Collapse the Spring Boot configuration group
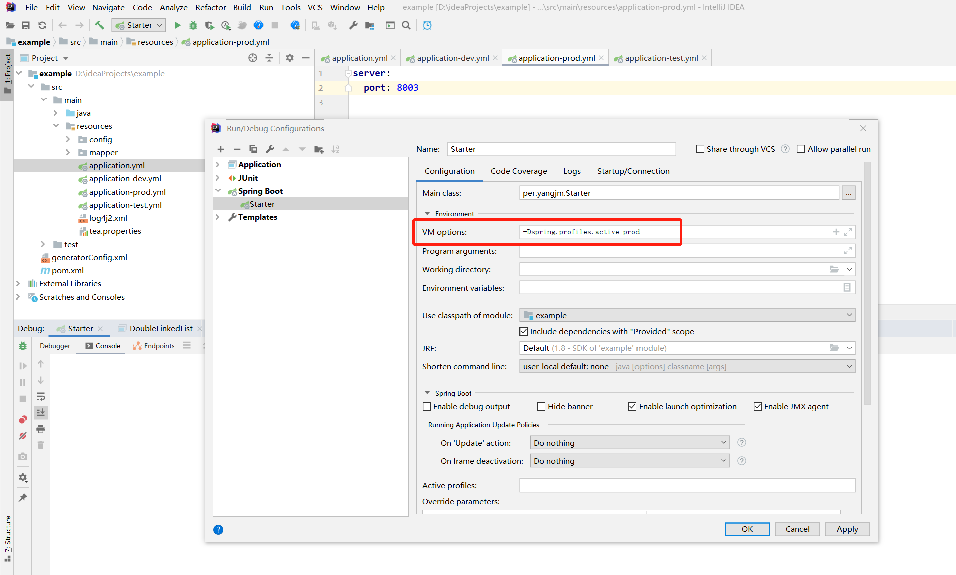Viewport: 956px width, 575px height. coord(428,393)
